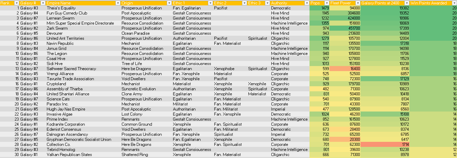The image size is (457, 158).
Task: Select the Shattered Ring origin cell
Action: (146, 155)
